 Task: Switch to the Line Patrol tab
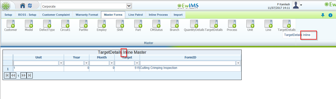pyautogui.click(x=136, y=15)
